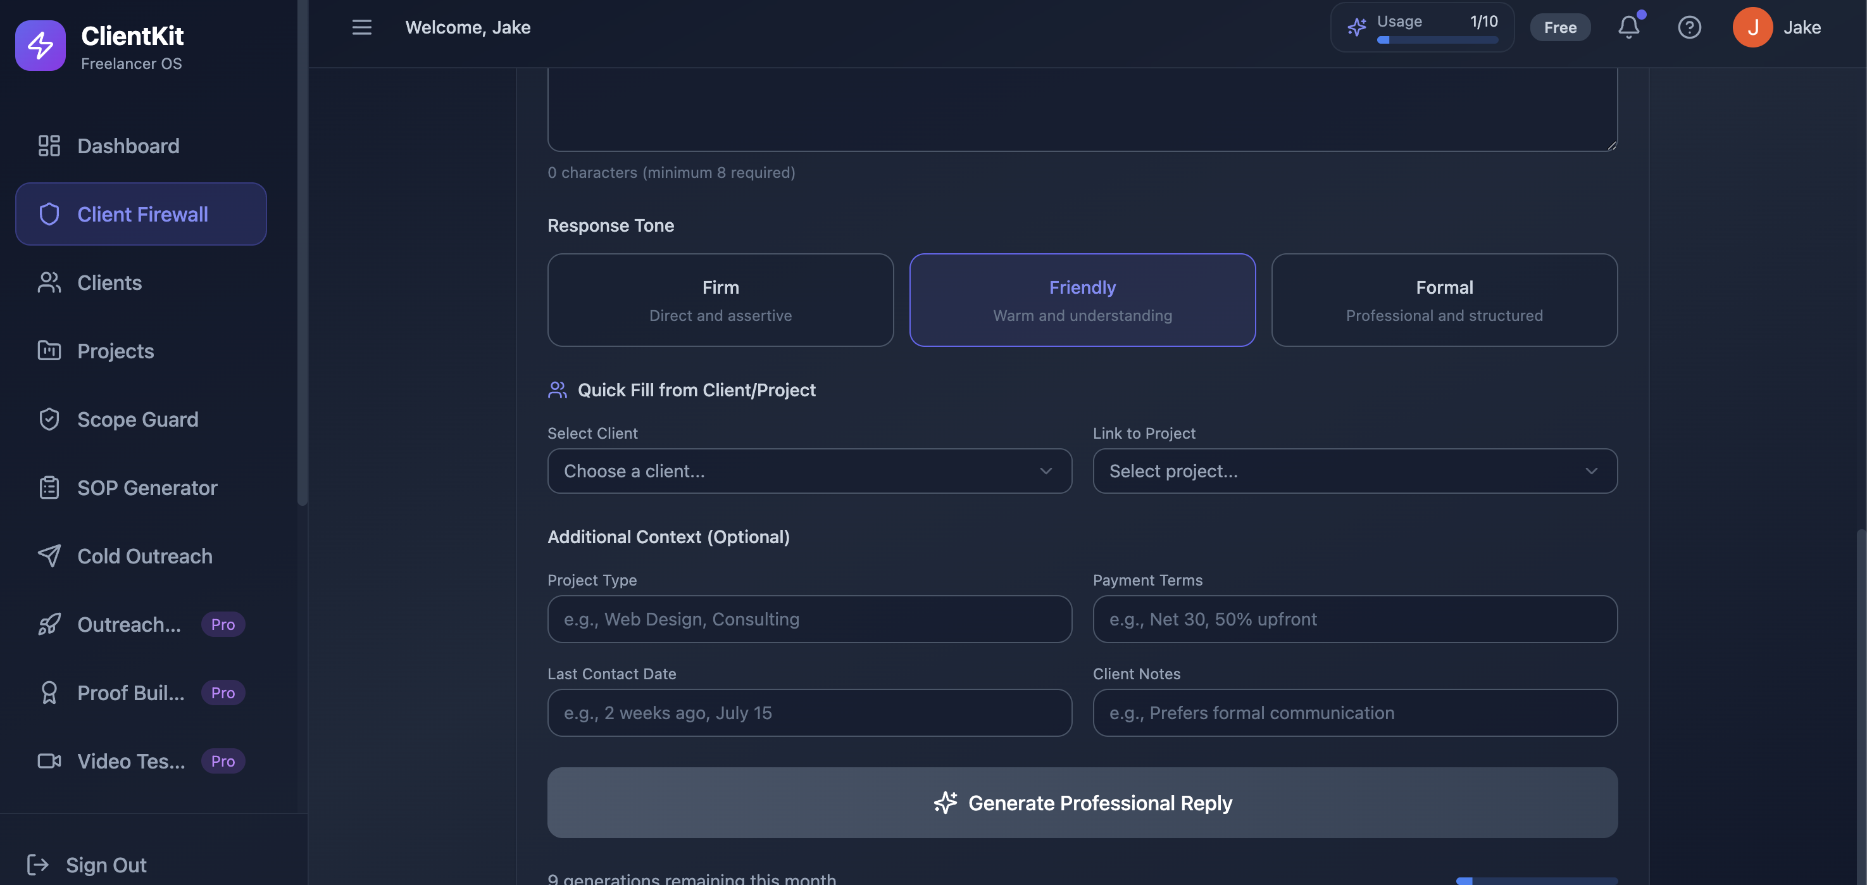
Task: Select the Scope Guard tool
Action: click(138, 419)
